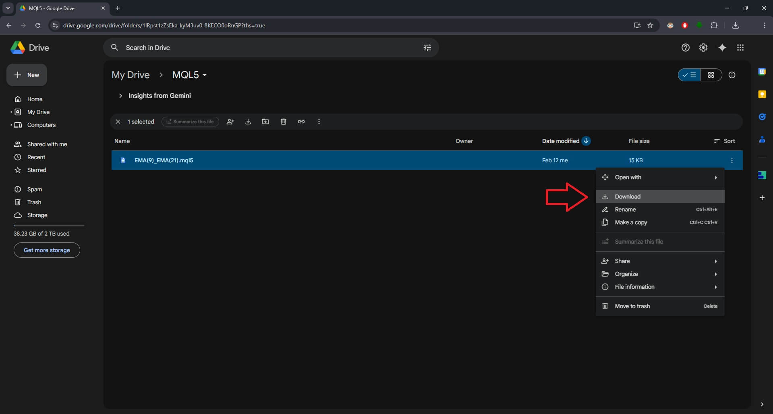773x414 pixels.
Task: Expand the Open with submenu
Action: 660,177
